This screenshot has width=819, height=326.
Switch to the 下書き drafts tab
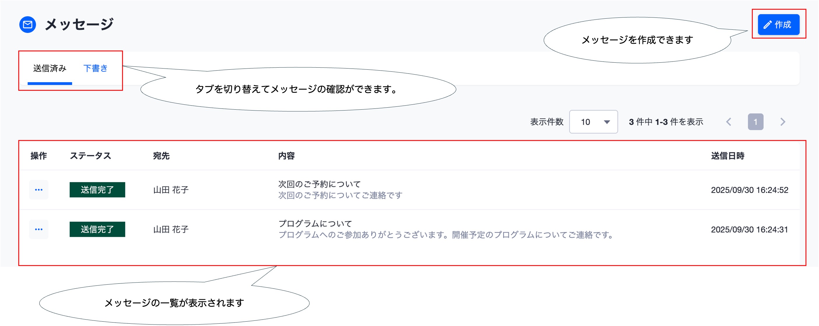click(95, 69)
